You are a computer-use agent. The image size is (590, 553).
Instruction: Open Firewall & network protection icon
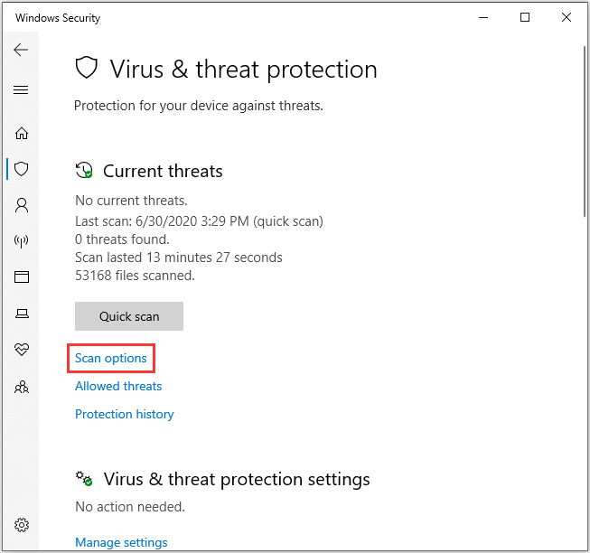click(x=21, y=241)
